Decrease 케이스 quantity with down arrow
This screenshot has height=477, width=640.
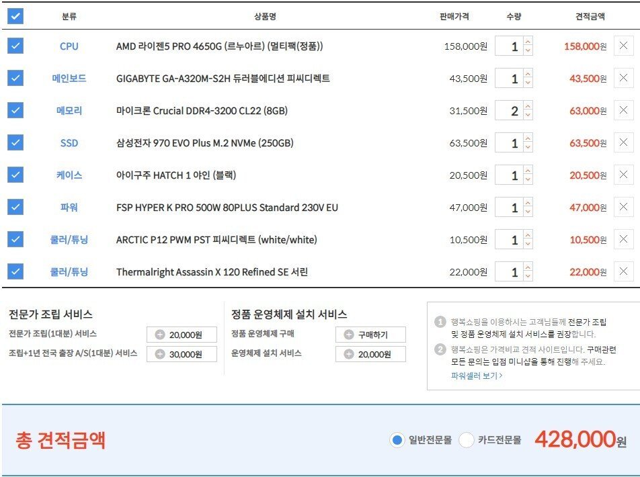(528, 179)
